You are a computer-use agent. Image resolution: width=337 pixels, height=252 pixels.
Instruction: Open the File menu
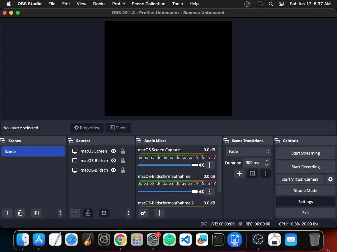(x=52, y=4)
